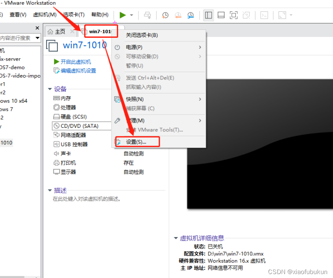Image resolution: width=333 pixels, height=278 pixels.
Task: Close the 主页 tab
Action: 72,31
